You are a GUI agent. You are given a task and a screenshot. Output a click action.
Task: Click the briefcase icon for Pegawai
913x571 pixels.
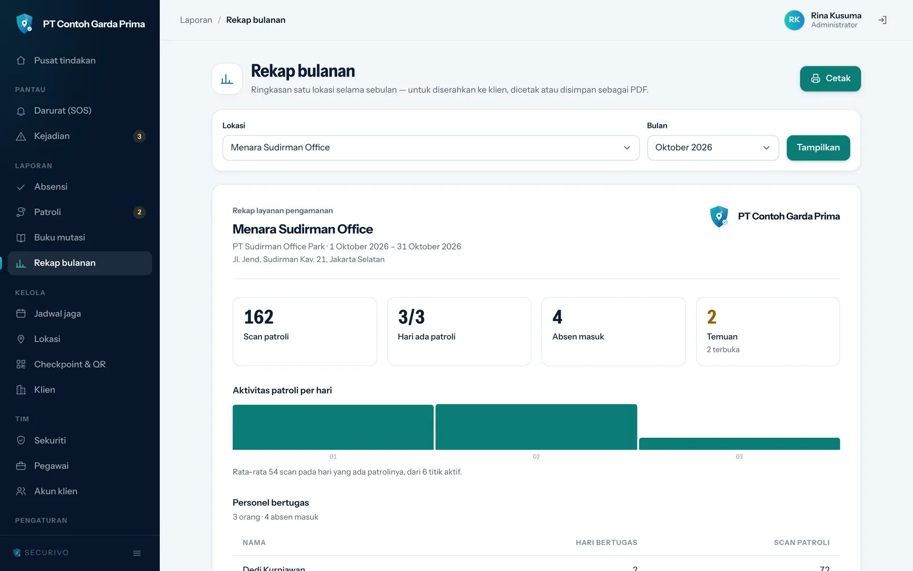pos(21,466)
